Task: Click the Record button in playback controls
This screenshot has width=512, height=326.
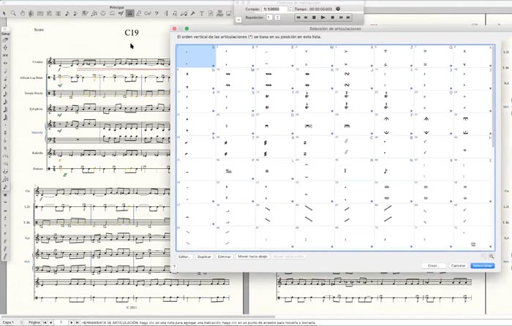Action: [x=331, y=16]
